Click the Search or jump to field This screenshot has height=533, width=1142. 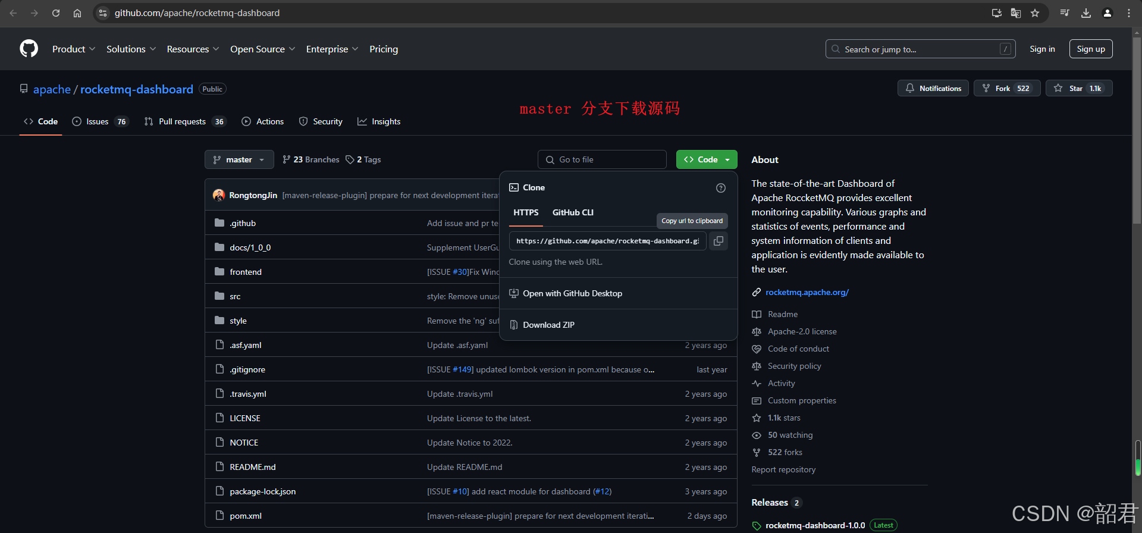tap(920, 49)
